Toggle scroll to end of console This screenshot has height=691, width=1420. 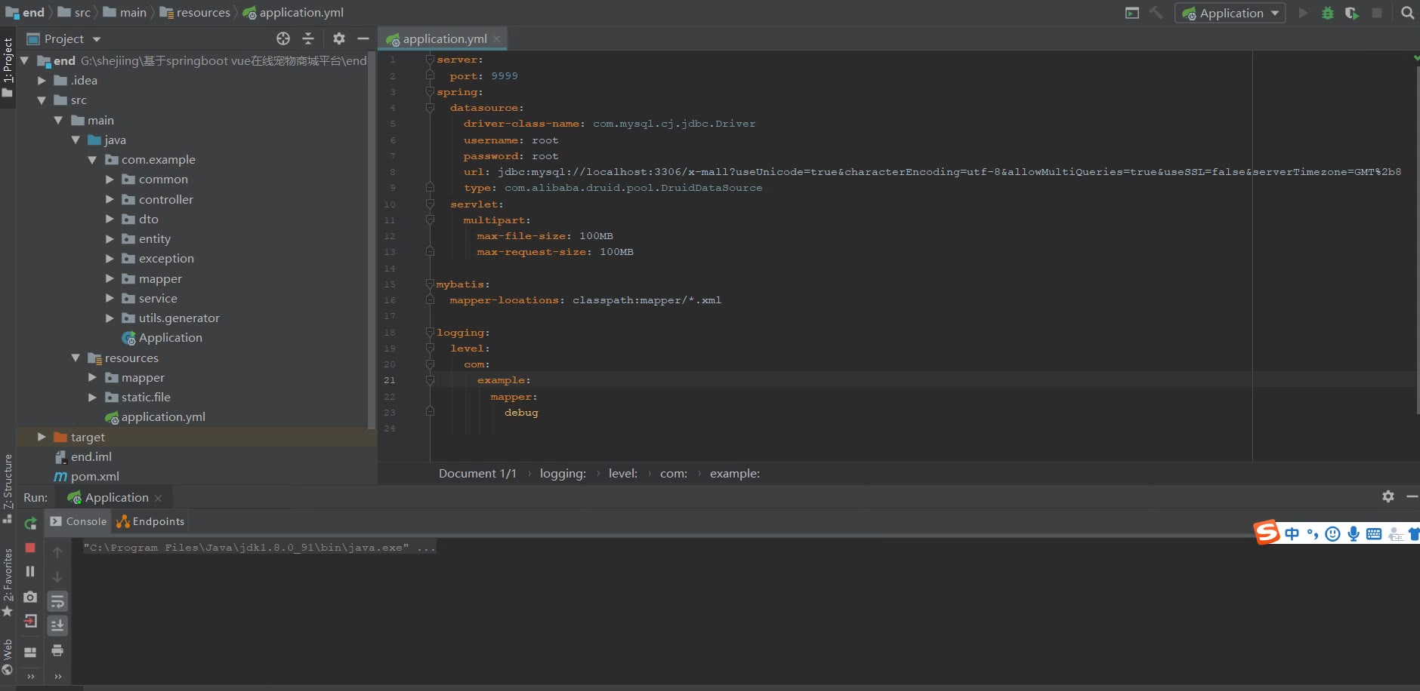pyautogui.click(x=57, y=625)
